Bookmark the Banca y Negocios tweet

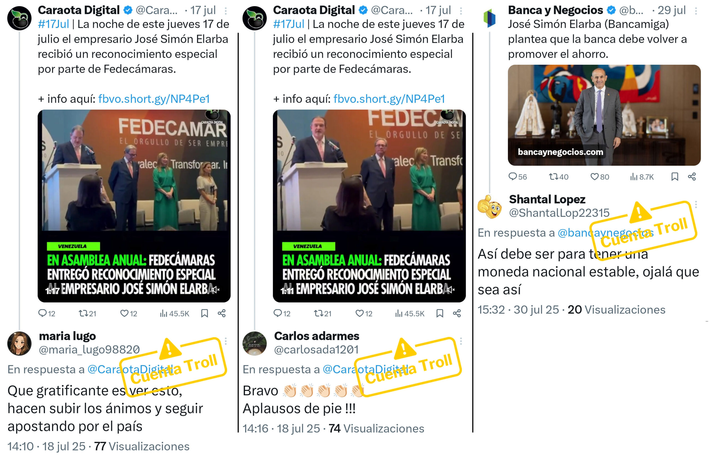click(x=675, y=177)
